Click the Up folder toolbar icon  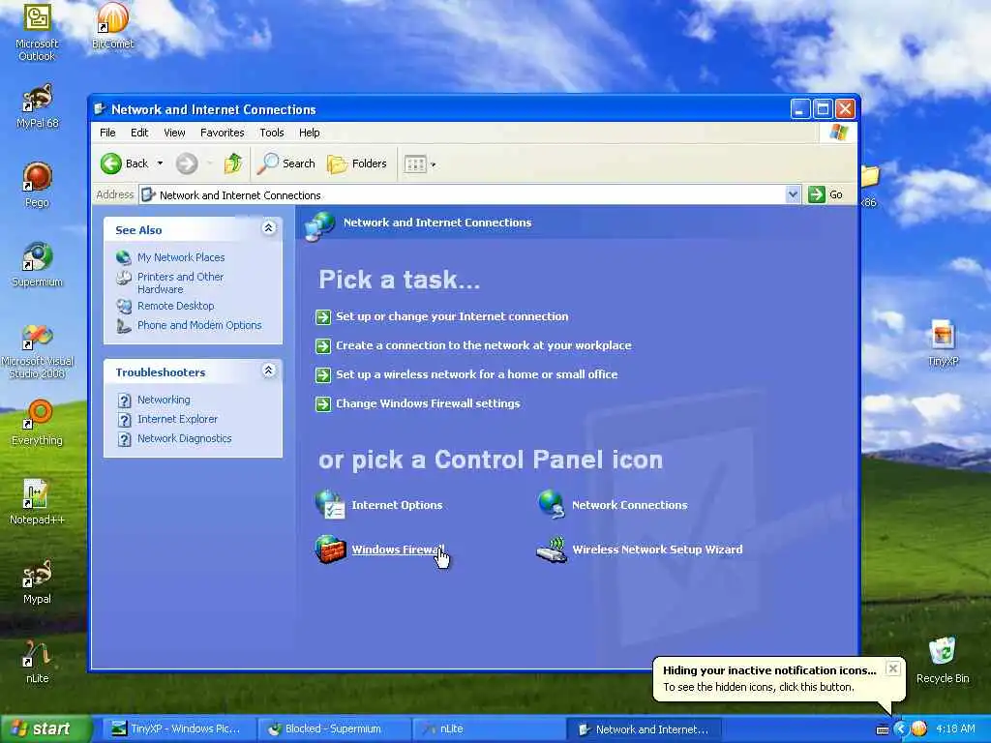coord(232,163)
